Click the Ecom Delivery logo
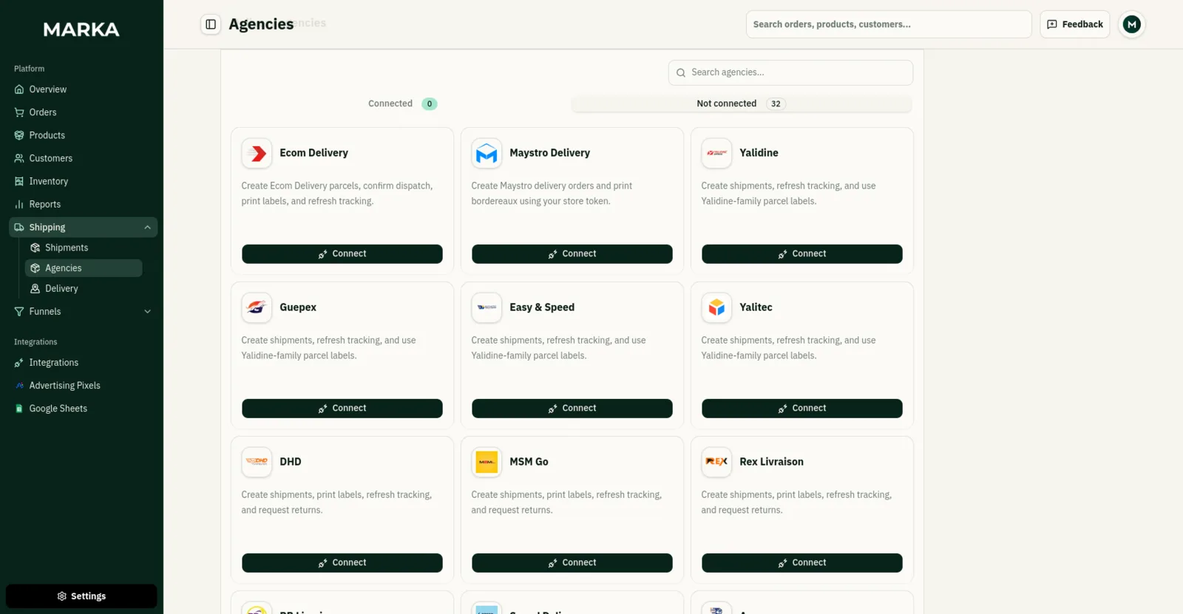The image size is (1183, 614). tap(257, 154)
